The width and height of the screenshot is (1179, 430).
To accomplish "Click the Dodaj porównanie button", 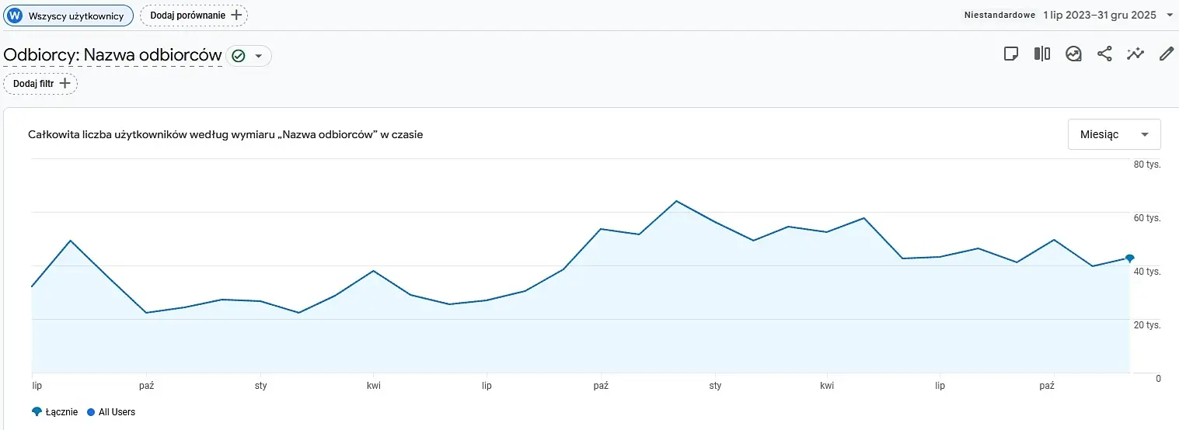I will tap(194, 16).
